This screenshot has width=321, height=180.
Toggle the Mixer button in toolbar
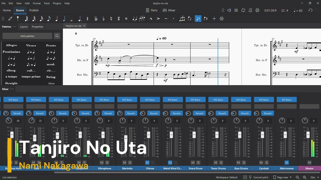click(x=169, y=10)
